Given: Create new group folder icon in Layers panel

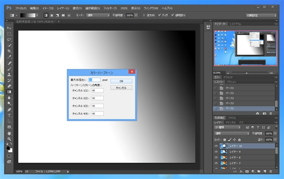Looking at the screenshot, I should coord(259,171).
